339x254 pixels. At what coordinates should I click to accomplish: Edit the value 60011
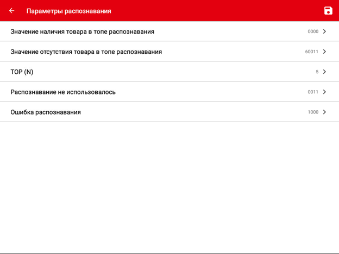click(x=311, y=52)
